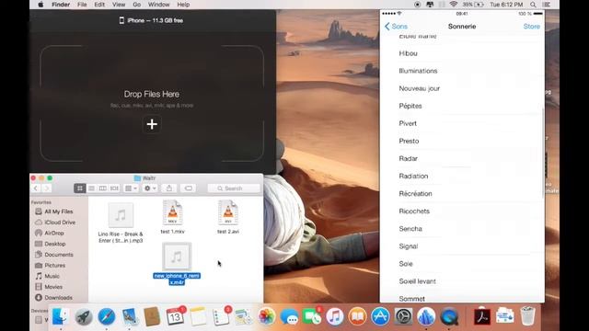Viewport: 589px width, 331px height.
Task: Open AirDrop in the Finder sidebar
Action: [x=53, y=233]
